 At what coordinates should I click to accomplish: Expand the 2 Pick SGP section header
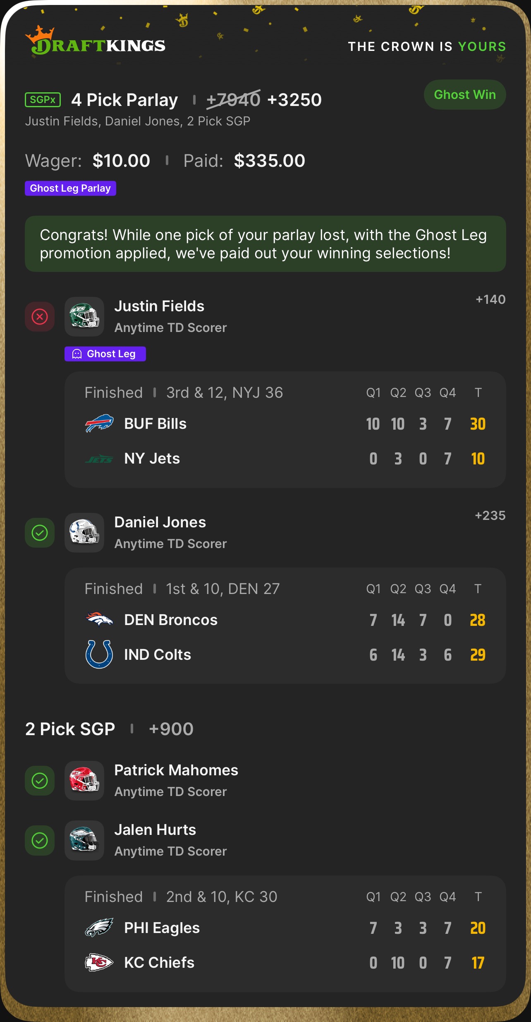[x=70, y=729]
